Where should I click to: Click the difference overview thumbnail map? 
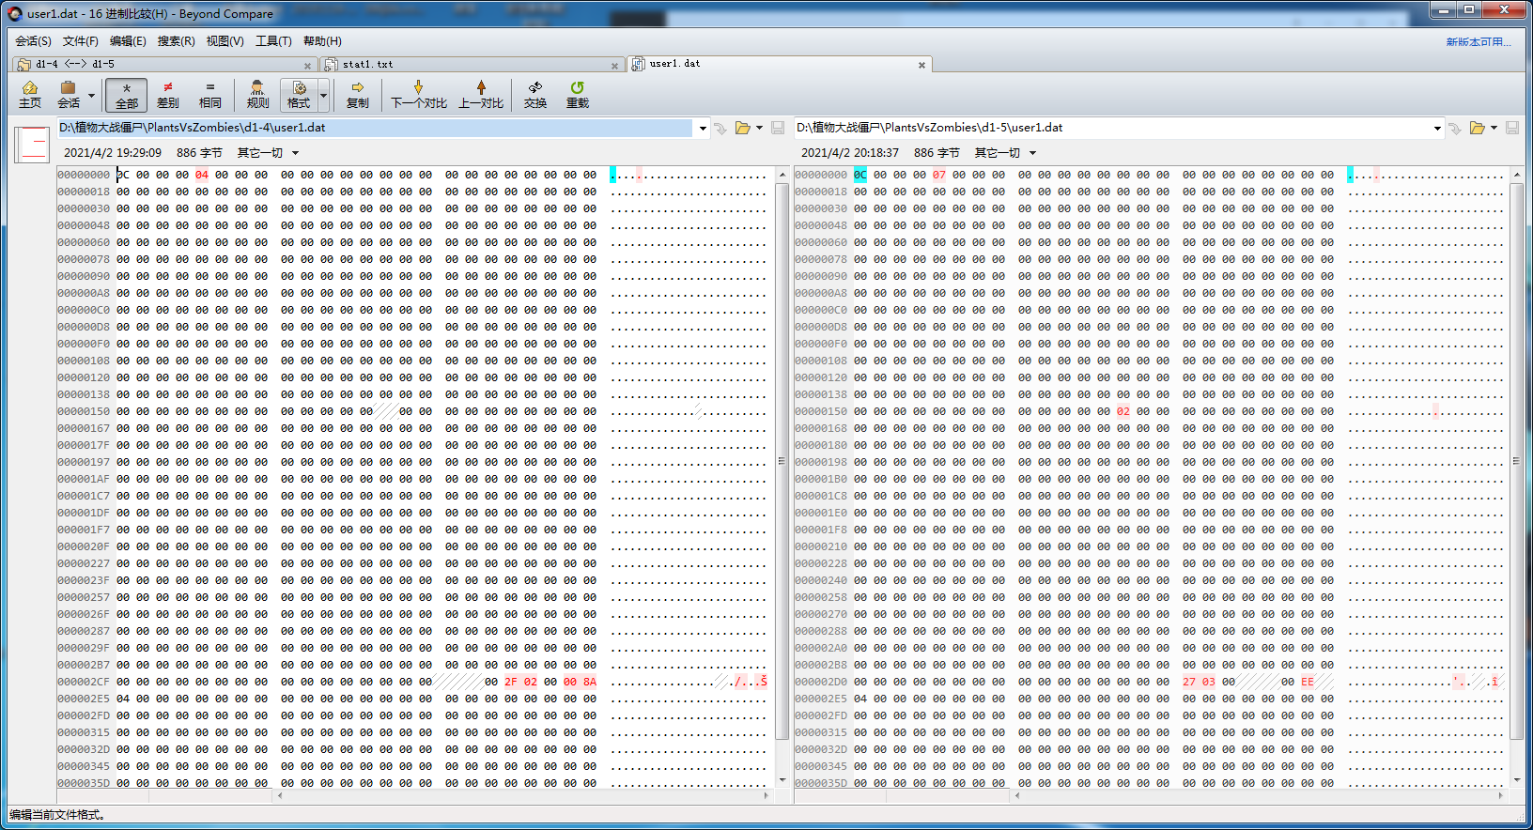(x=32, y=145)
